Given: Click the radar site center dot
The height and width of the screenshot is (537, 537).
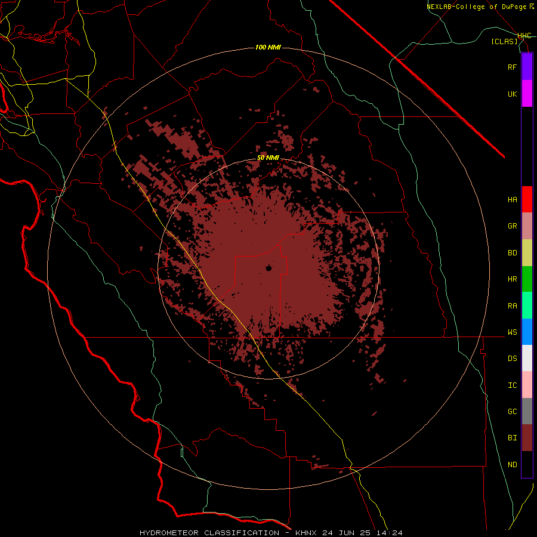Looking at the screenshot, I should tap(268, 268).
